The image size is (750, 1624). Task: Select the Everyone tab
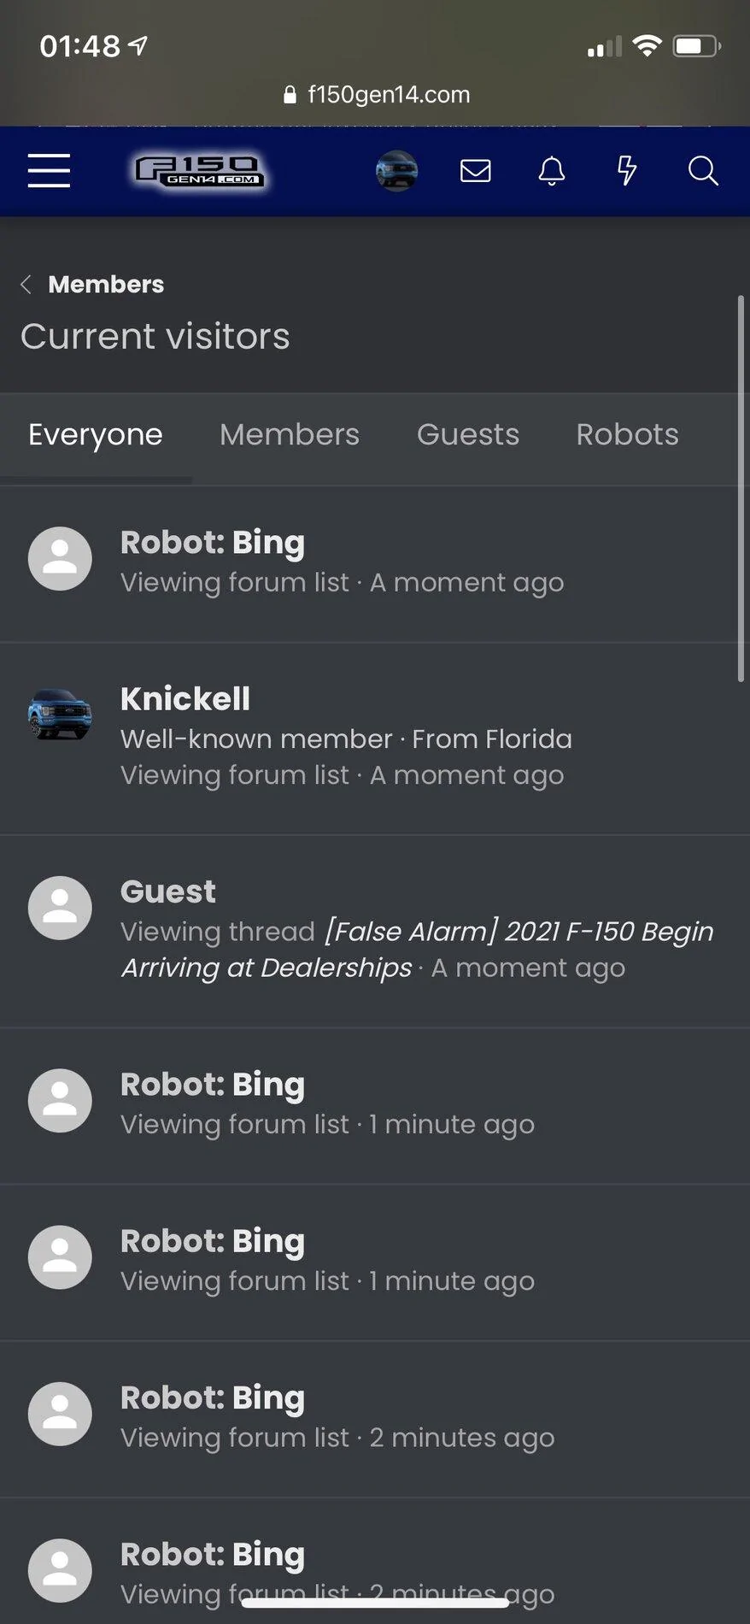(x=96, y=435)
